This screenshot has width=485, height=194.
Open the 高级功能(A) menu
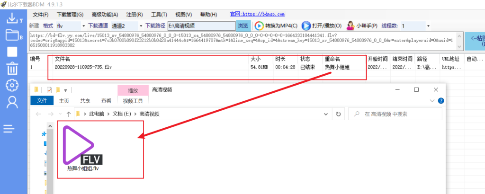105,15
